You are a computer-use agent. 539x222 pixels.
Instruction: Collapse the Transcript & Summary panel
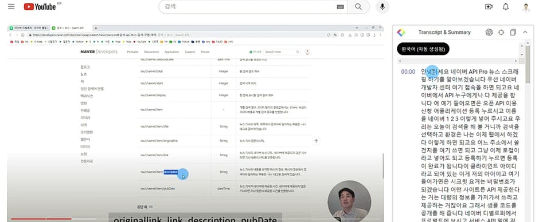pyautogui.click(x=525, y=32)
